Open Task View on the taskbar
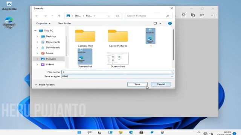This screenshot has width=241, height=135. (100, 132)
